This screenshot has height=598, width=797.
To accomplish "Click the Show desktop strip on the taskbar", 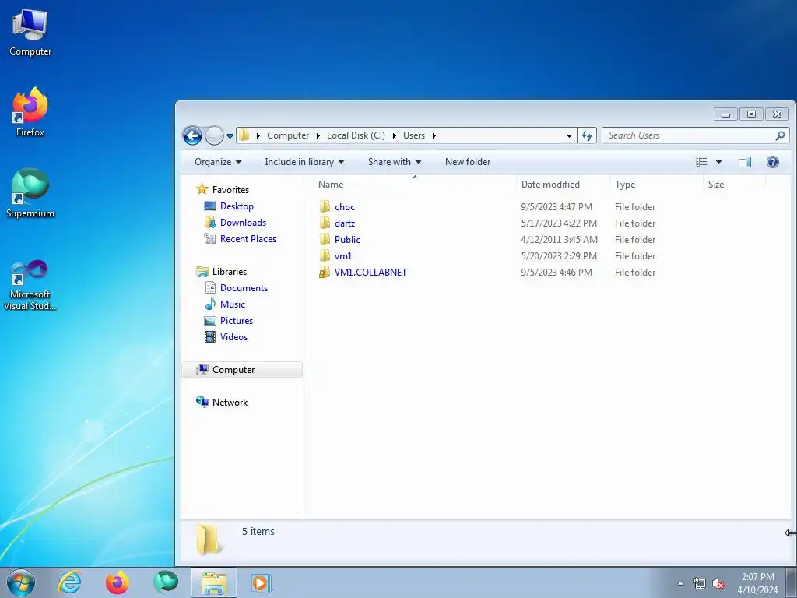I will point(792,582).
